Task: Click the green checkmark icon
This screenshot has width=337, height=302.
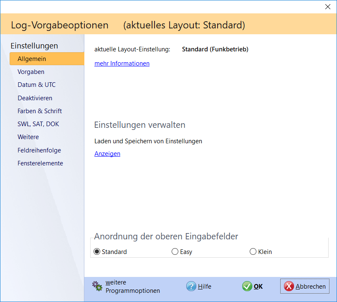Action: pyautogui.click(x=247, y=286)
